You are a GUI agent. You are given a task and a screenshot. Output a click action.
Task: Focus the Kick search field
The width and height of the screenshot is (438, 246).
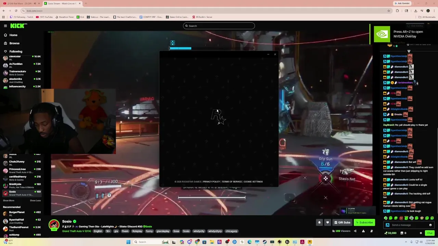[219, 26]
